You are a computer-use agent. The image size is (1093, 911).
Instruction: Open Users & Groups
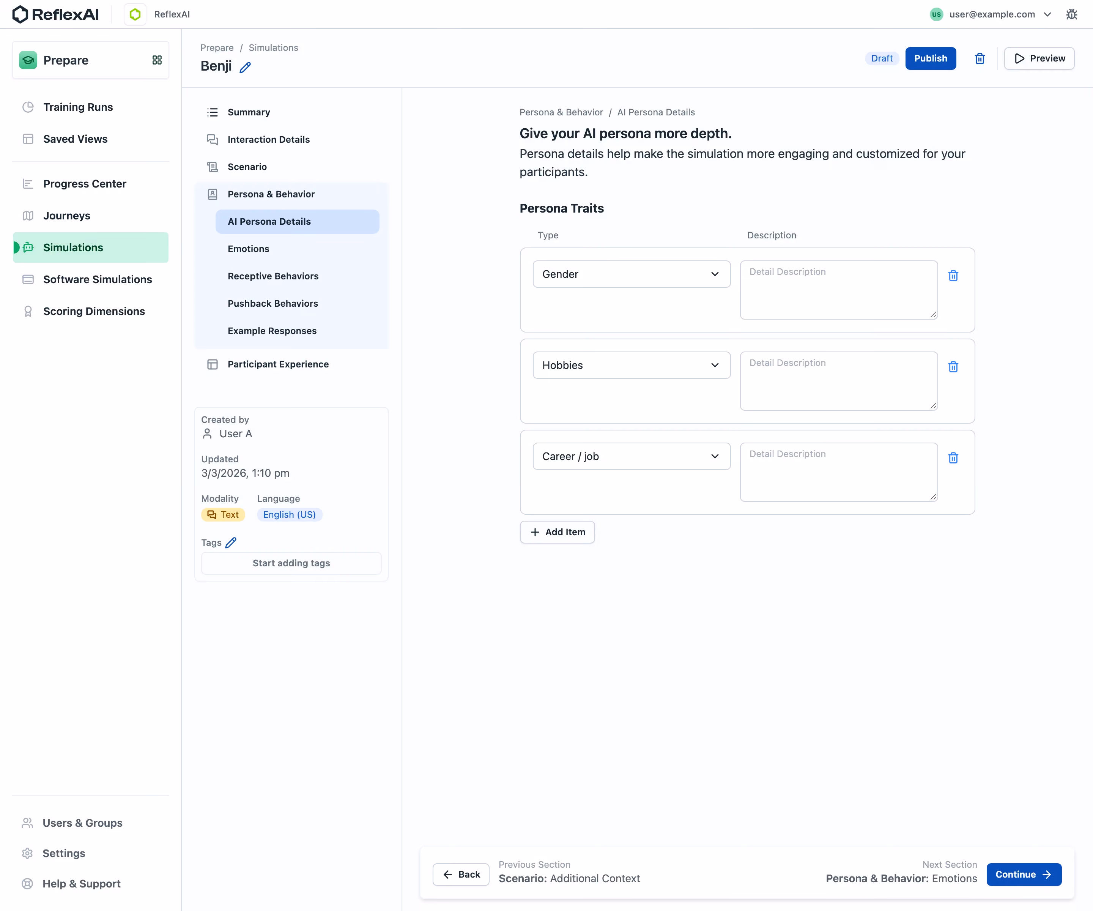(x=91, y=823)
